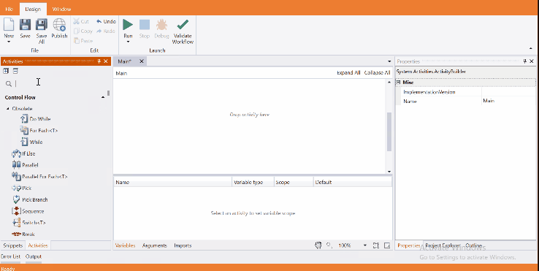The width and height of the screenshot is (539, 271).
Task: Open the dropdown arrow under New
Action: coord(9,42)
